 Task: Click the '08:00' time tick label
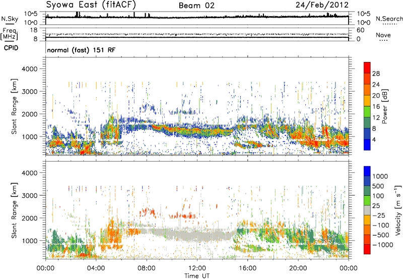point(146,268)
